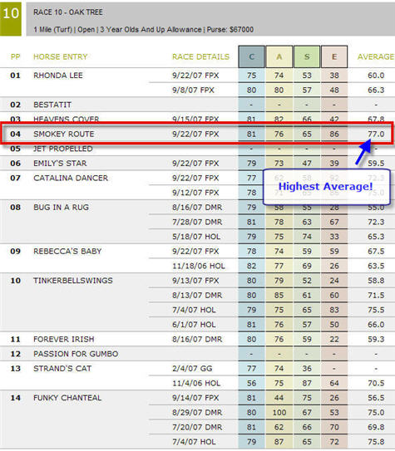Viewport: 395px width, 451px height.
Task: Click the E column header box
Action: tap(334, 56)
